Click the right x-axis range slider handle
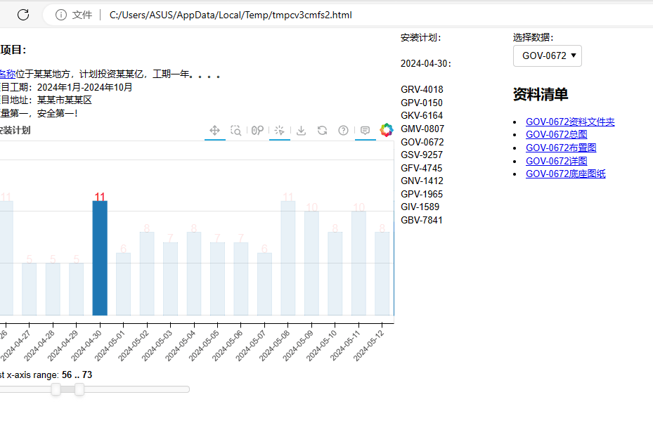The width and height of the screenshot is (653, 423). 79,389
